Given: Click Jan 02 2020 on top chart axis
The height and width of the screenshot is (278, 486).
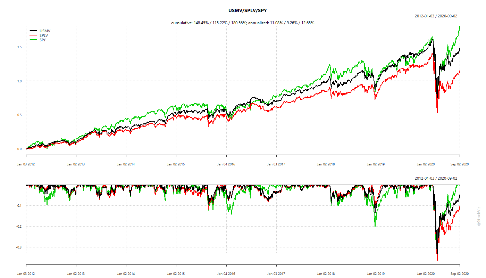Looking at the screenshot, I should [426, 164].
